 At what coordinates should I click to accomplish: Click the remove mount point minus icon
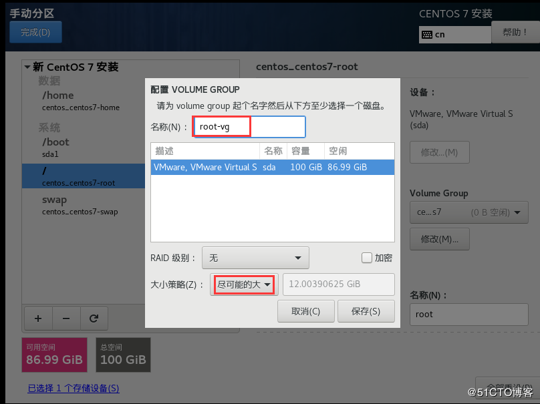coord(66,319)
